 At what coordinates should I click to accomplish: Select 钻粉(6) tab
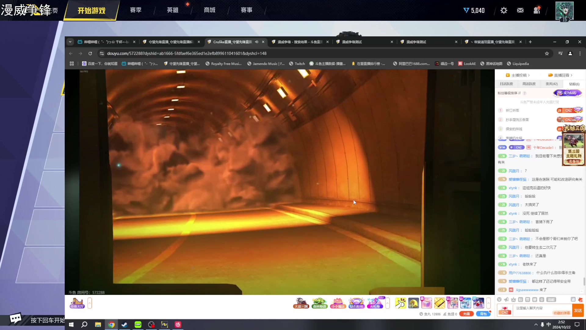(x=574, y=84)
